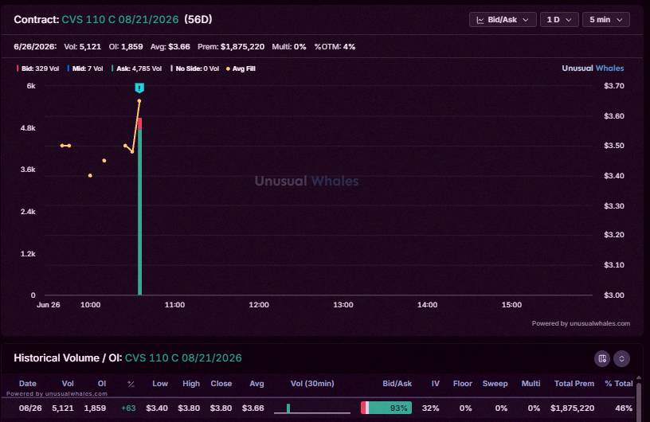Sort table by Sweep column header

click(x=495, y=384)
